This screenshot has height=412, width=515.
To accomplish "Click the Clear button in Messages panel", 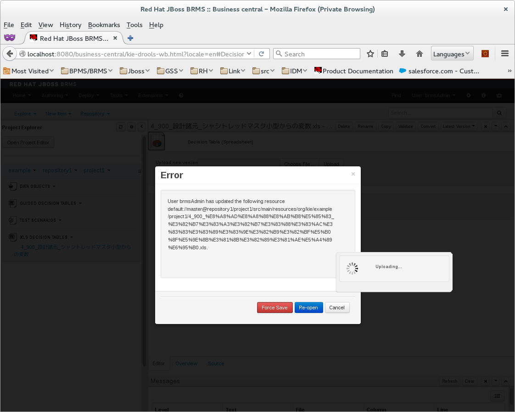I will (x=470, y=381).
